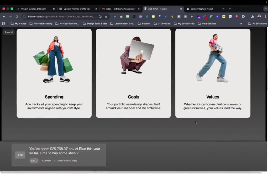Click the Spending card
Viewport: 268px width, 174px height.
point(54,73)
